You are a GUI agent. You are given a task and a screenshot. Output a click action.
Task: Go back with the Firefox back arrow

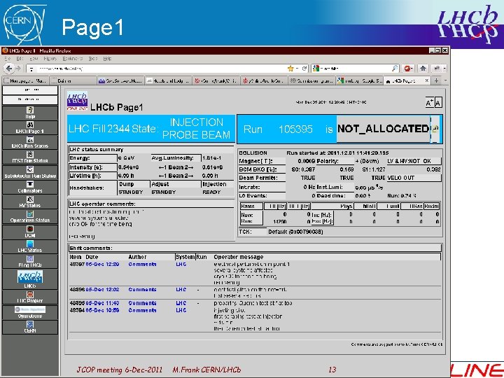point(9,69)
